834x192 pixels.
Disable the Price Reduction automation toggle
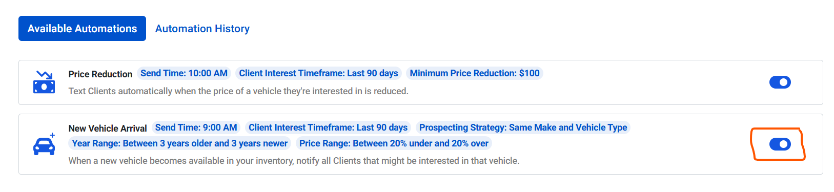[x=780, y=82]
